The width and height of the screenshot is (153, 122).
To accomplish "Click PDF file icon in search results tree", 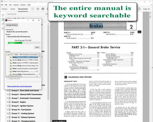I will coord(9,55).
